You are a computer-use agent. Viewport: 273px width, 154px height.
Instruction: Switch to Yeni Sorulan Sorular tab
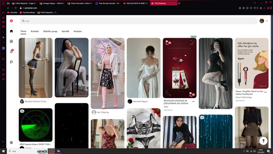pos(108,3)
